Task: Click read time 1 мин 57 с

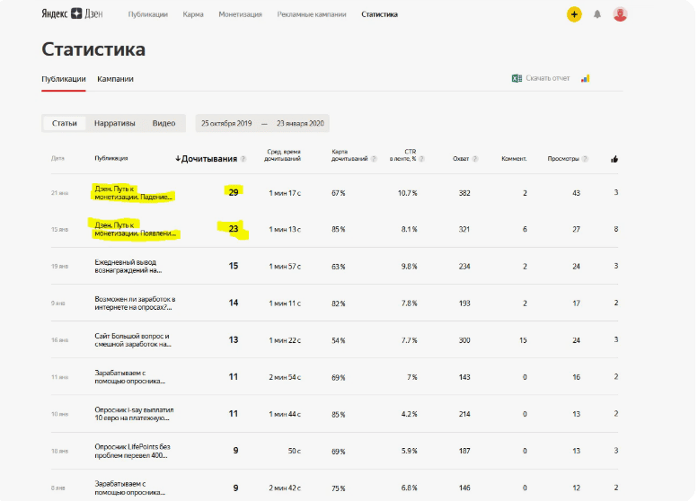Action: click(x=285, y=267)
